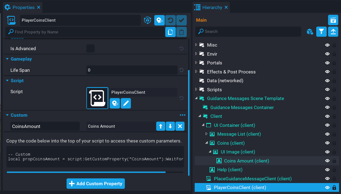Click the Add Custom Property button
Image resolution: width=341 pixels, height=194 pixels.
coord(96,184)
